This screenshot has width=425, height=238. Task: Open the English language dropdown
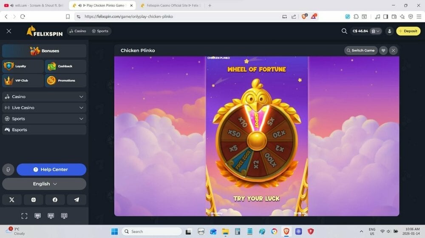44,184
